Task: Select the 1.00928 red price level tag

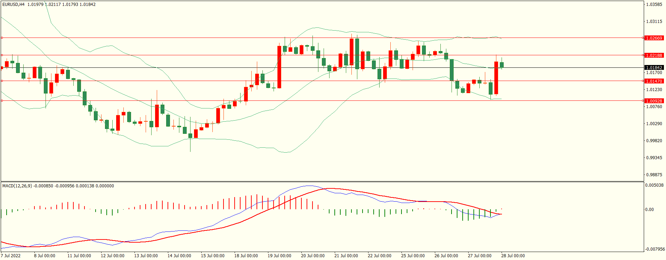Action: 653,101
